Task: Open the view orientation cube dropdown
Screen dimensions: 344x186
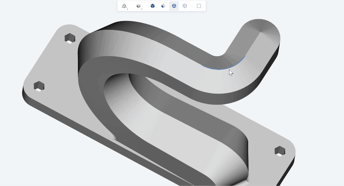Action: click(x=124, y=6)
